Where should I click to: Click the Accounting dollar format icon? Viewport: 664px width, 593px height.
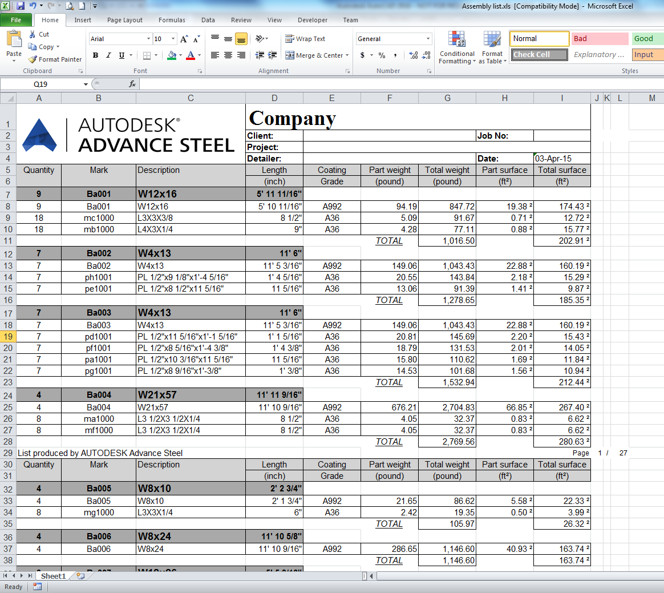point(362,55)
